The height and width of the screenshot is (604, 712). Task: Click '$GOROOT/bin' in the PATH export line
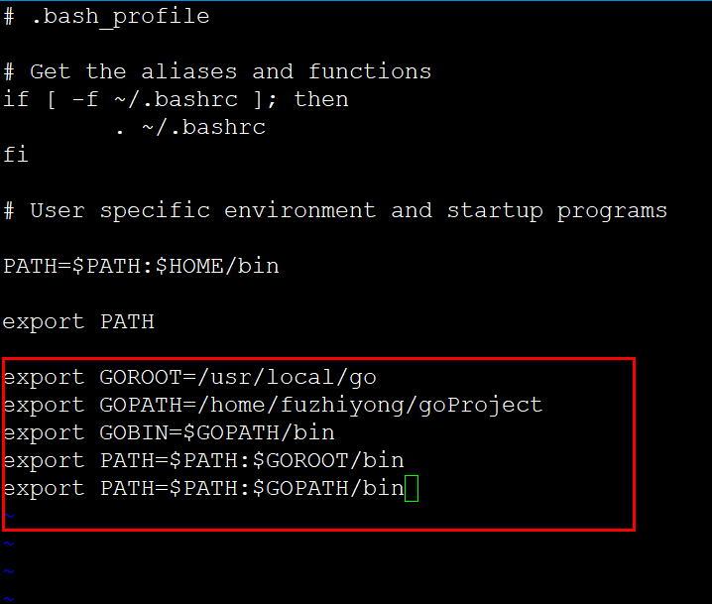[x=327, y=461]
